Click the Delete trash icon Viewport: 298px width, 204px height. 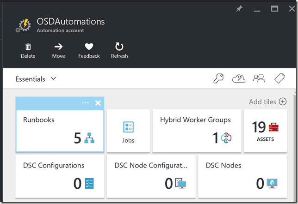coord(28,47)
